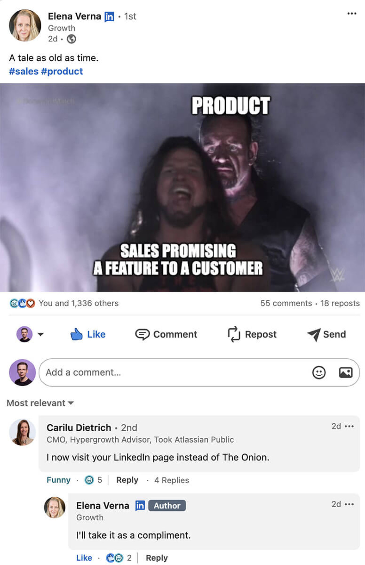This screenshot has width=365, height=565.
Task: Show the 4 Replies thread
Action: point(172,480)
